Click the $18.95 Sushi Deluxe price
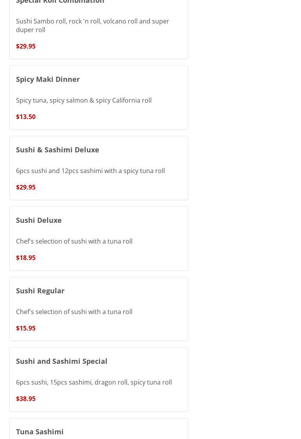 pos(26,258)
